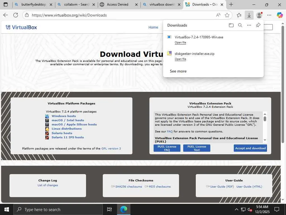Click the muted volume tray icon
This screenshot has height=215, width=286.
click(x=250, y=209)
